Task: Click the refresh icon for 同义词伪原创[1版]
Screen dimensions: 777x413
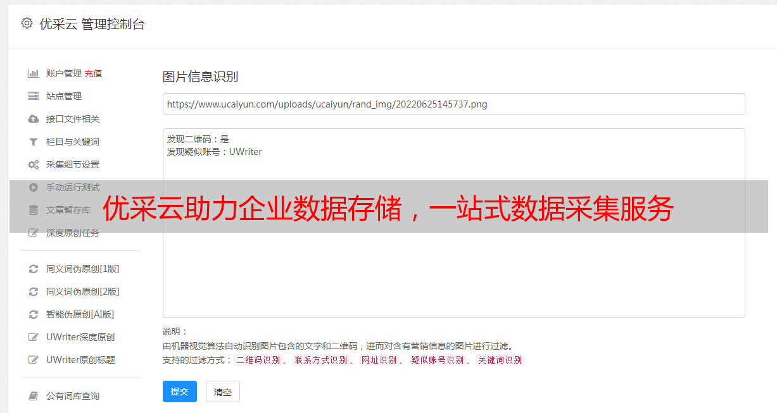Action: click(34, 269)
